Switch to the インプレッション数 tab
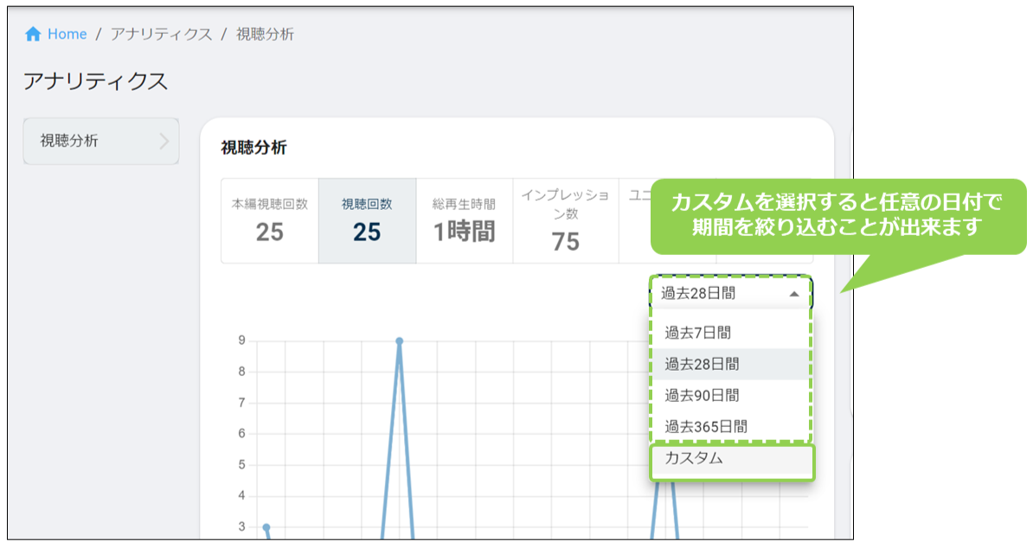This screenshot has height=548, width=1033. (x=566, y=221)
